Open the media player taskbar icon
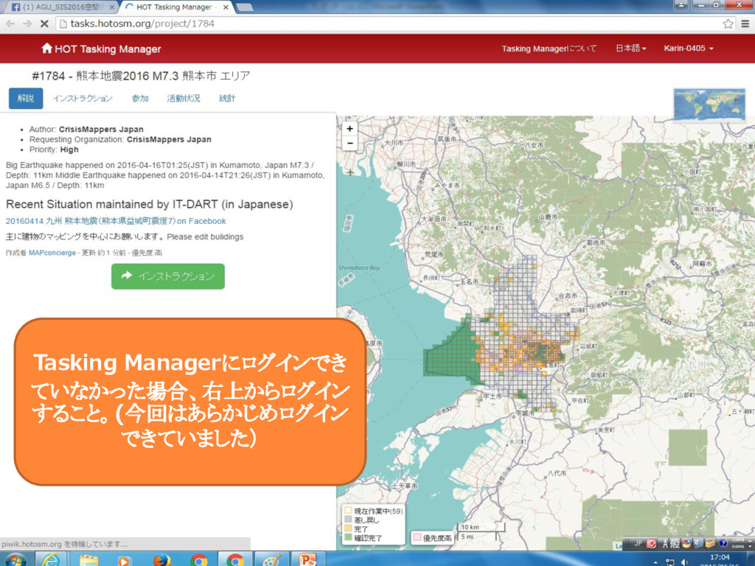The width and height of the screenshot is (755, 566). 124,560
